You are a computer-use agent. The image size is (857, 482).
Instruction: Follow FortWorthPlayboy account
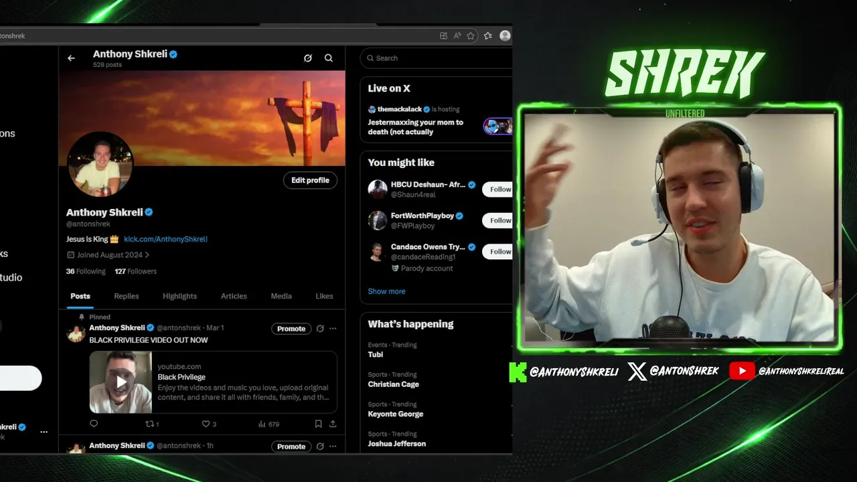pyautogui.click(x=499, y=220)
